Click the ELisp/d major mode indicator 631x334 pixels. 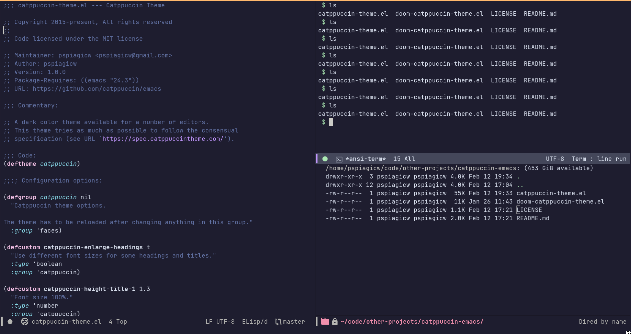coord(255,322)
